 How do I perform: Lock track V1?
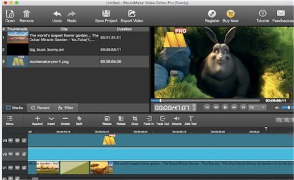click(x=24, y=168)
